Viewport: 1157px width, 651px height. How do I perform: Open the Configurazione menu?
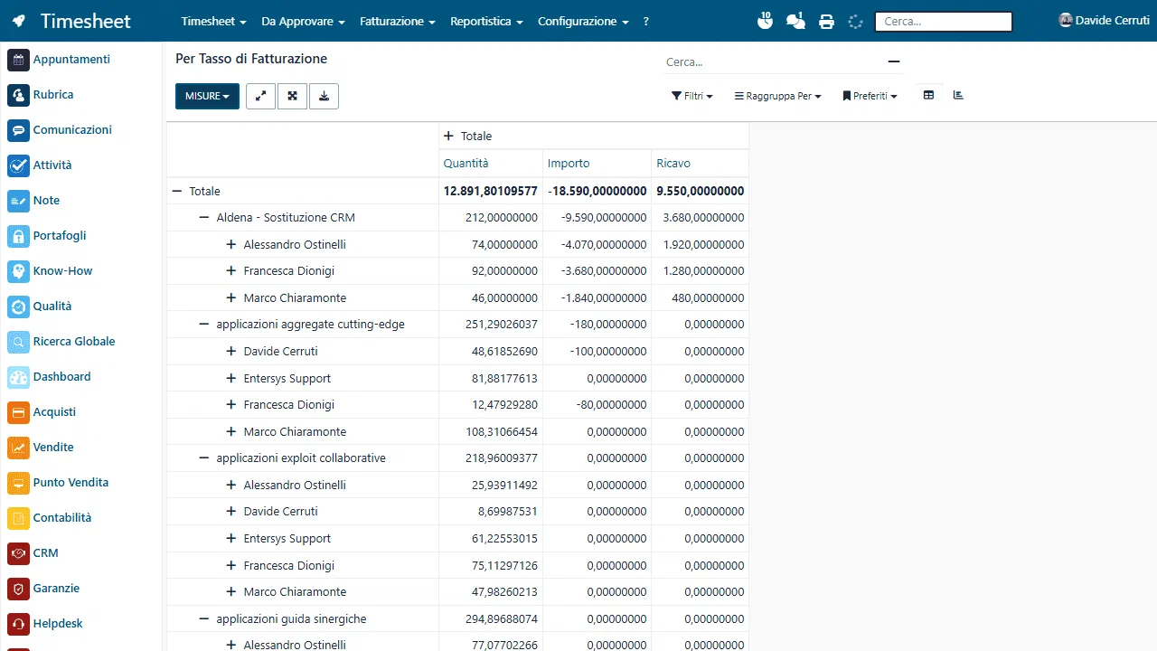[583, 21]
